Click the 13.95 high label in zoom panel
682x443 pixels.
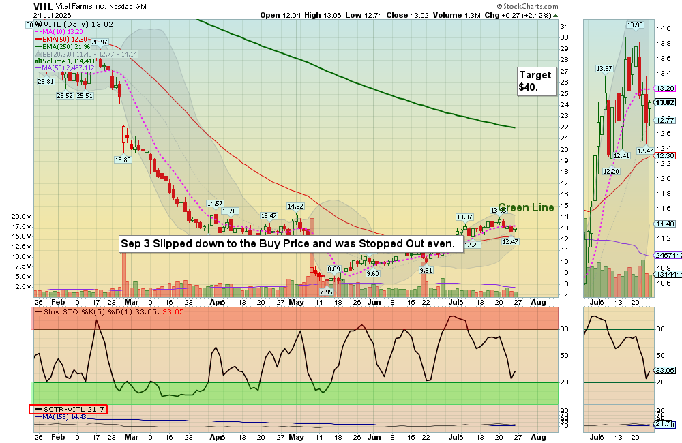[635, 25]
